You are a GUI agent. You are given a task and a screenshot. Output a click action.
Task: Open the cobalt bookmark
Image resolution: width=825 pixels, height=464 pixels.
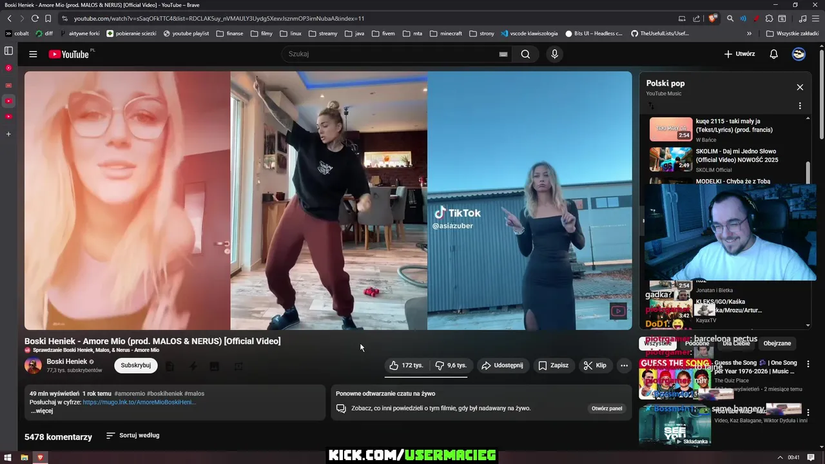(17, 34)
